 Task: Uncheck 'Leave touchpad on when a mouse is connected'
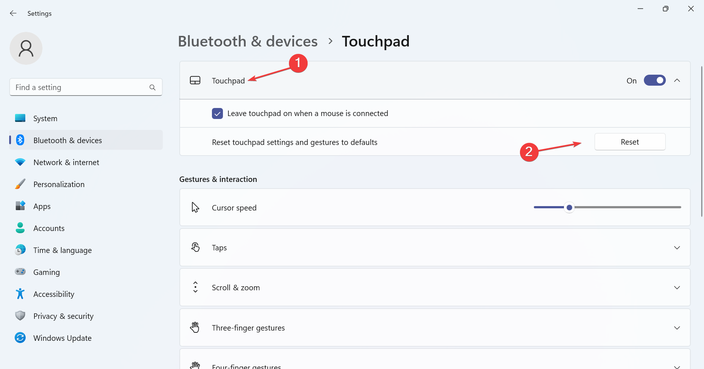coord(217,113)
